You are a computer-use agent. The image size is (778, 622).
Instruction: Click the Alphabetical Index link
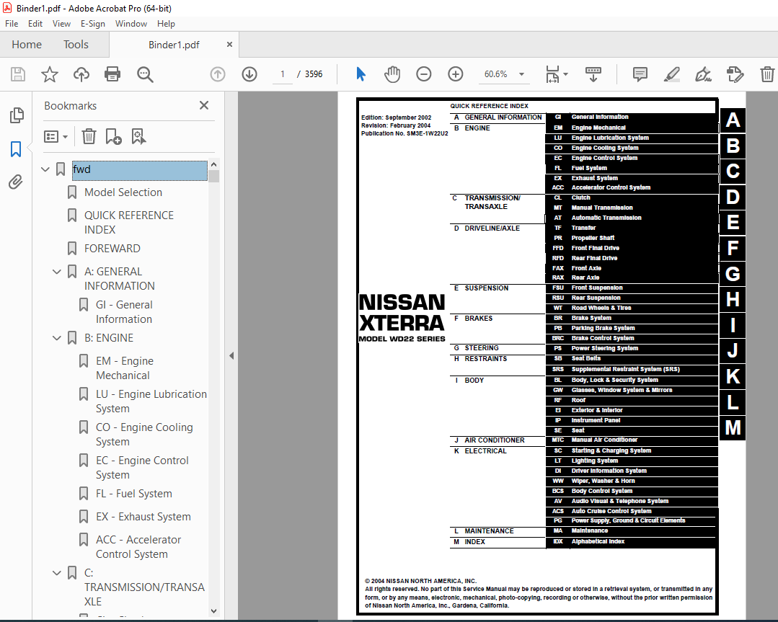[x=598, y=542]
